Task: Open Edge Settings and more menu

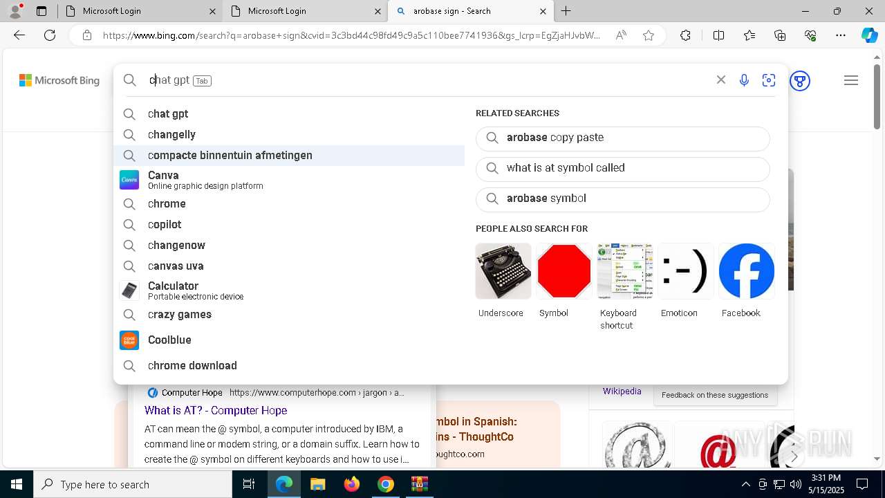Action: pyautogui.click(x=841, y=35)
